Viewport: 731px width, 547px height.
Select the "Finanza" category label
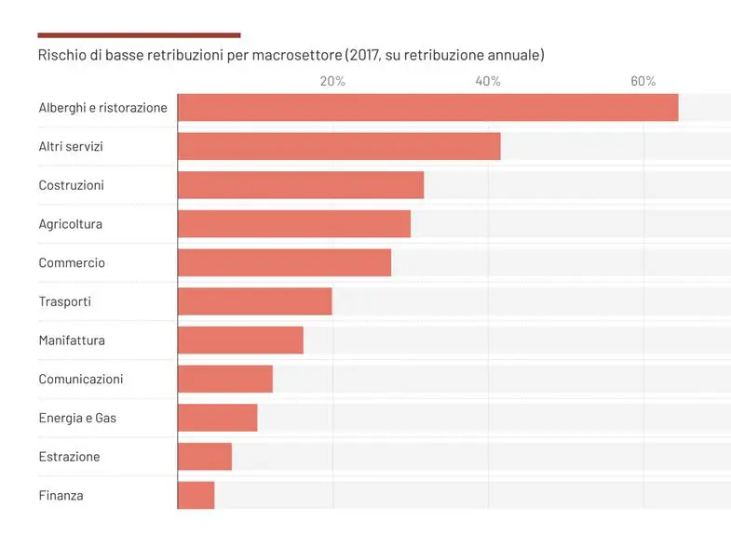pyautogui.click(x=61, y=496)
